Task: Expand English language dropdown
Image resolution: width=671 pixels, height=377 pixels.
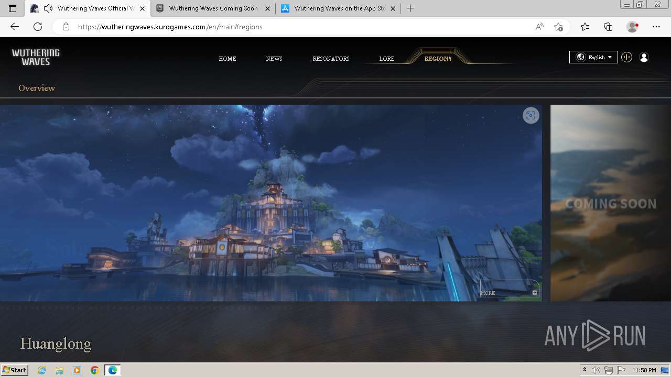Action: tap(593, 57)
